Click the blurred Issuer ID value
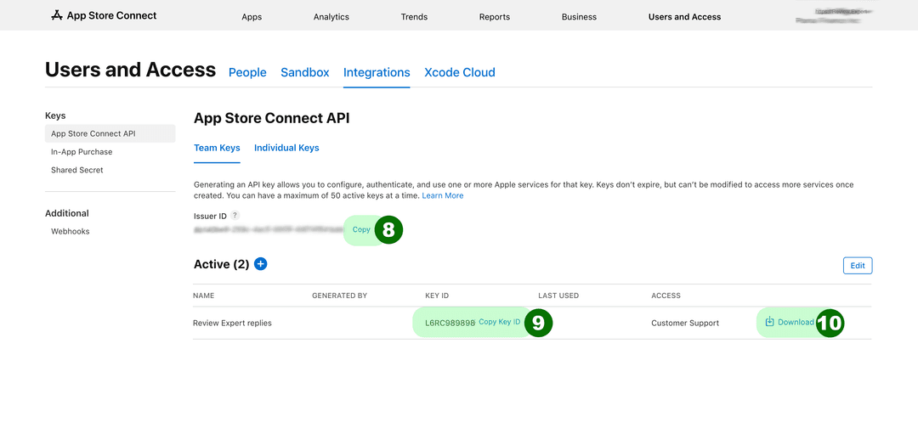Image resolution: width=918 pixels, height=428 pixels. click(x=269, y=230)
